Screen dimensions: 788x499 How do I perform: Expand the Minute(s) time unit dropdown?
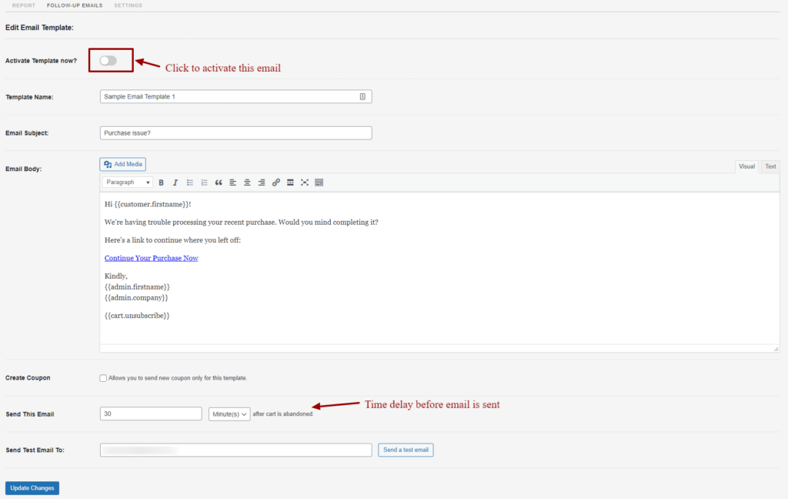coord(229,414)
